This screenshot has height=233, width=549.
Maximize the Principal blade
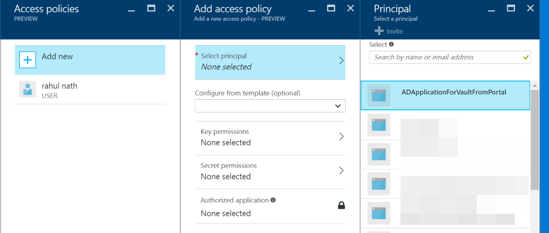tap(511, 8)
